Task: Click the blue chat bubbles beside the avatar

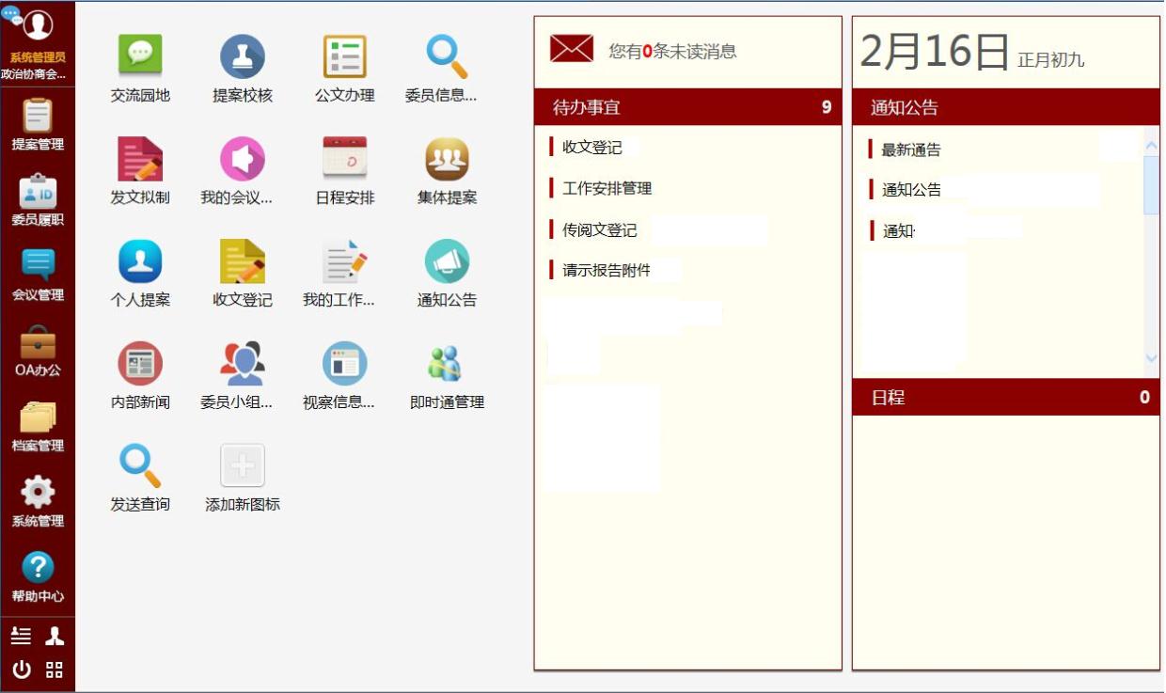Action: (11, 14)
